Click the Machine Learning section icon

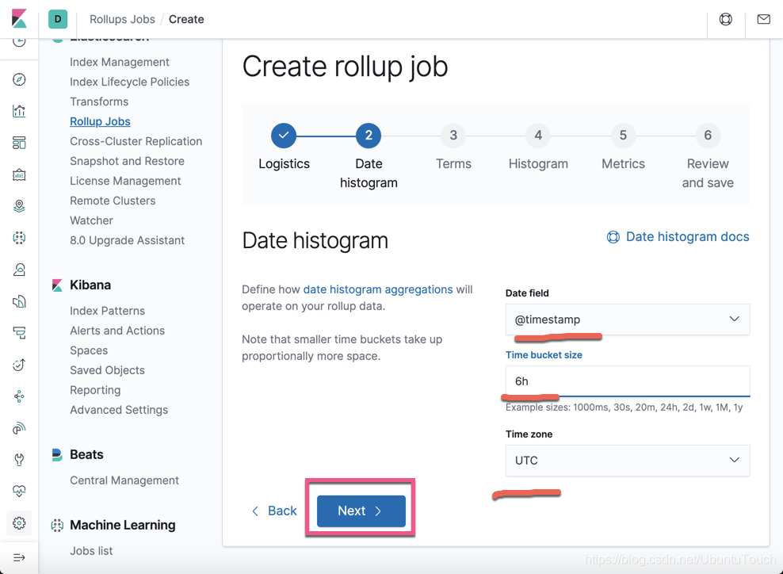(x=57, y=525)
